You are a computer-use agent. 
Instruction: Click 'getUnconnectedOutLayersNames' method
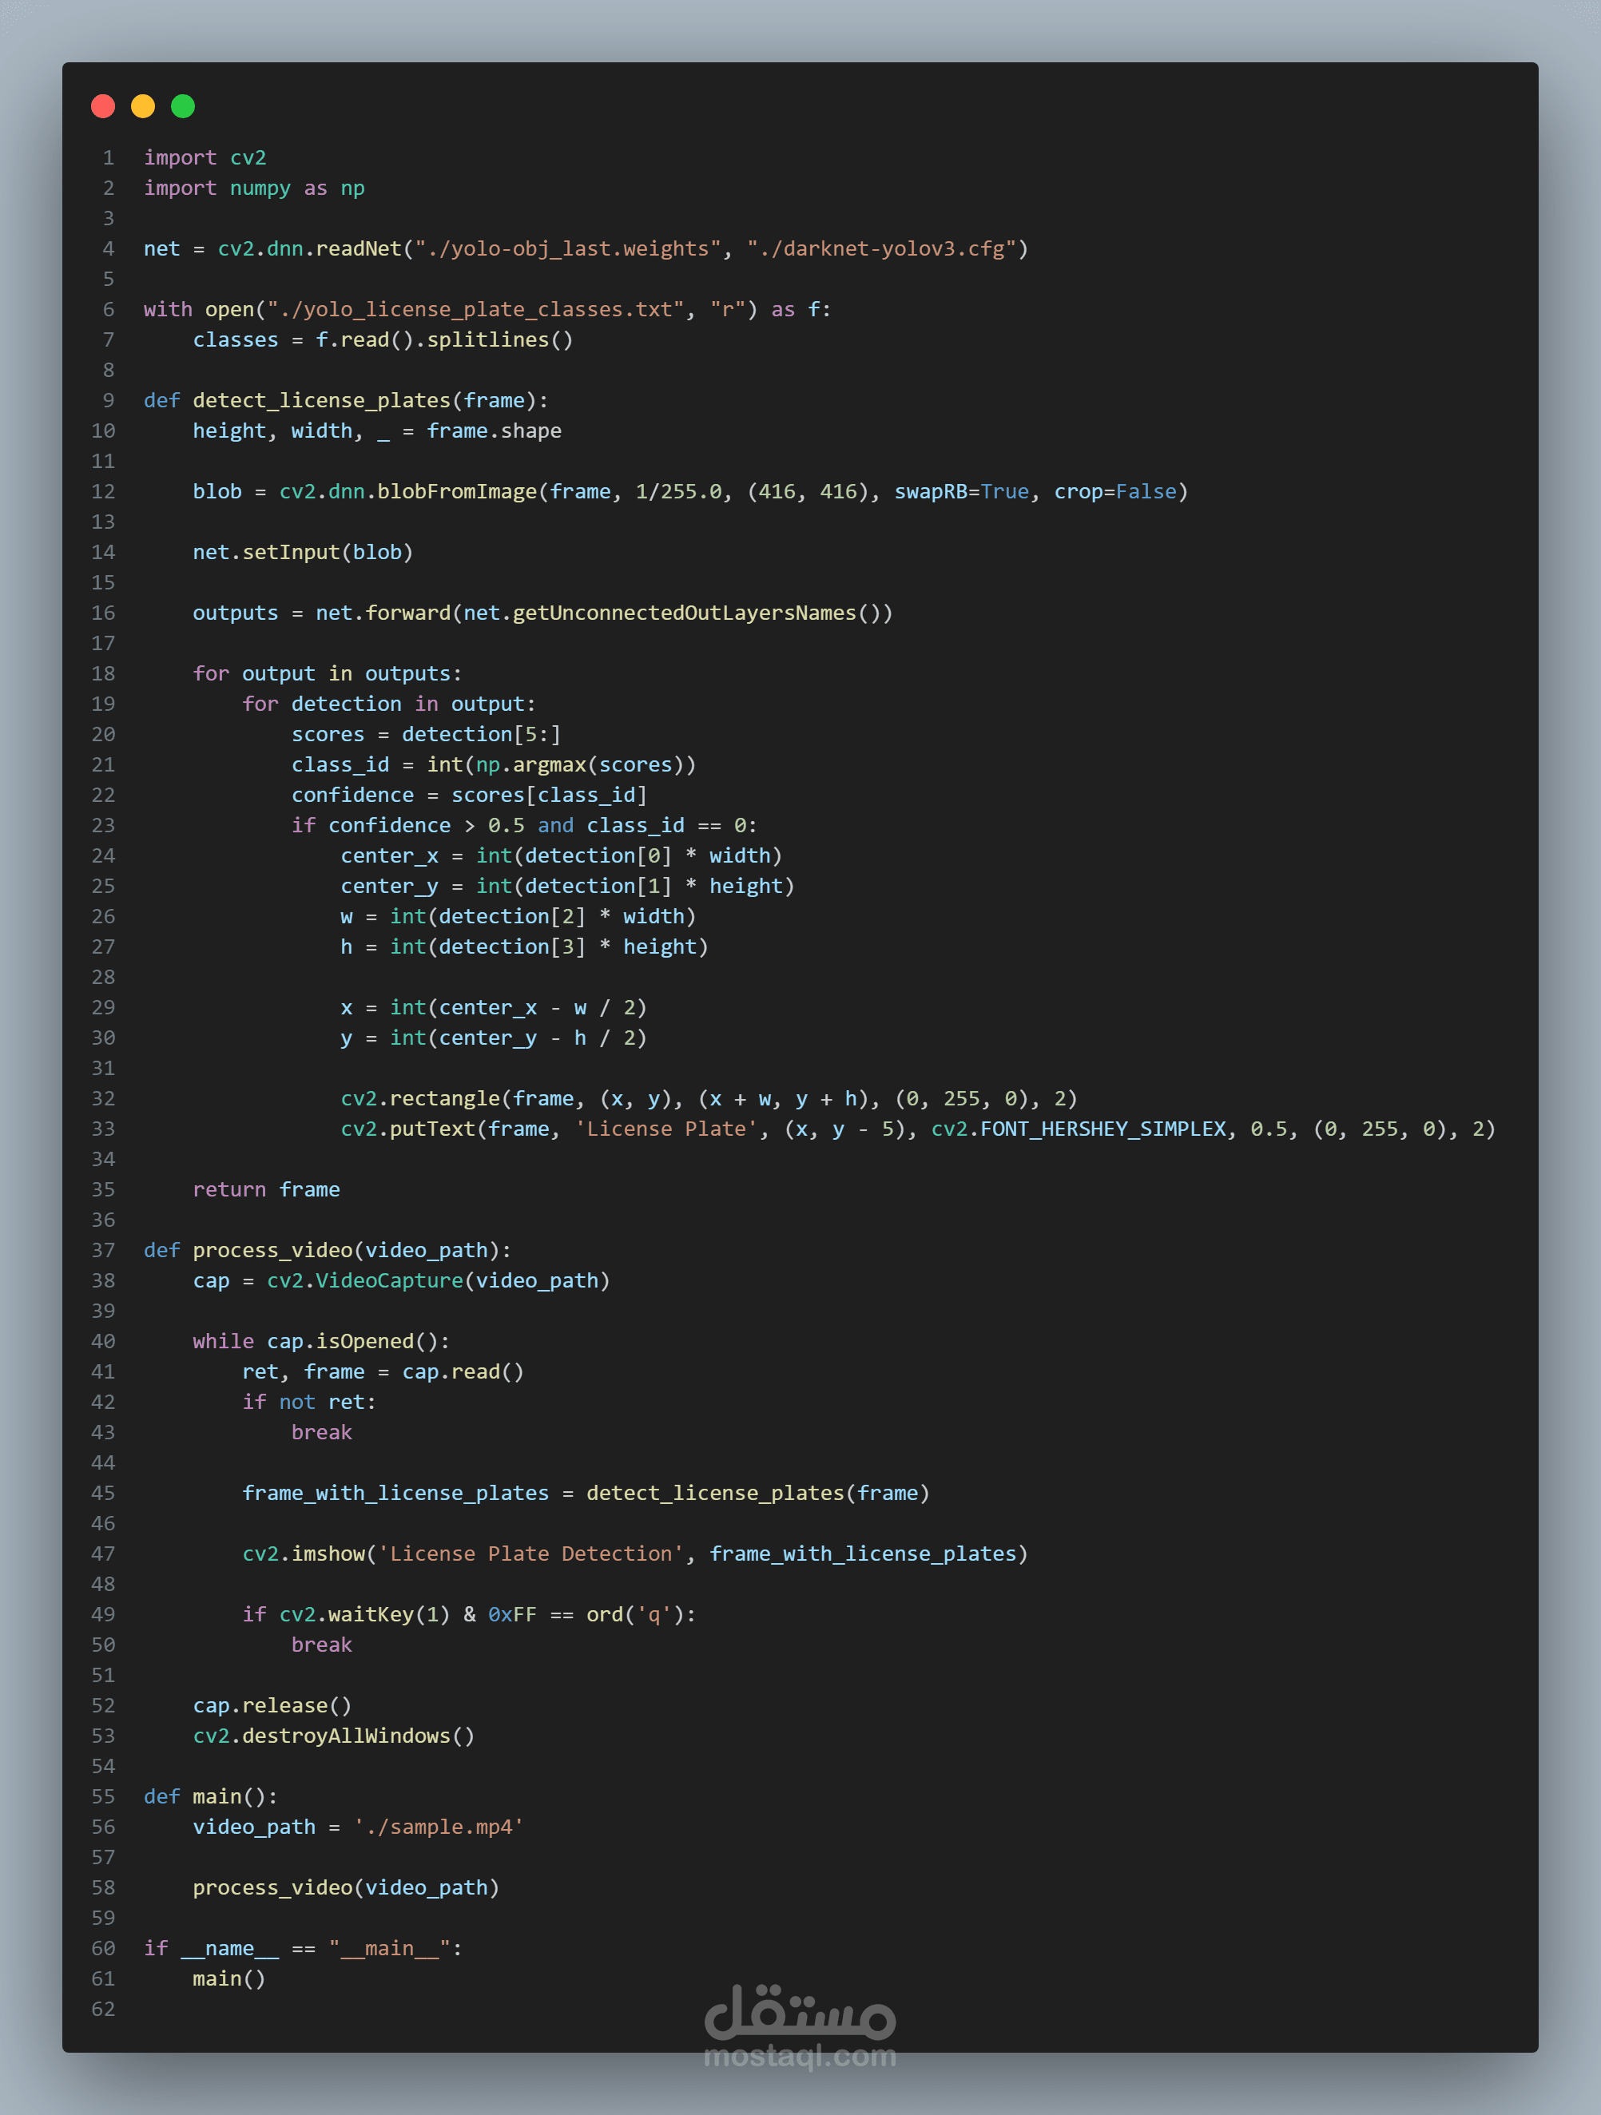[x=685, y=613]
